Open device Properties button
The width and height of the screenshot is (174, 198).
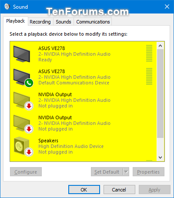click(x=148, y=172)
